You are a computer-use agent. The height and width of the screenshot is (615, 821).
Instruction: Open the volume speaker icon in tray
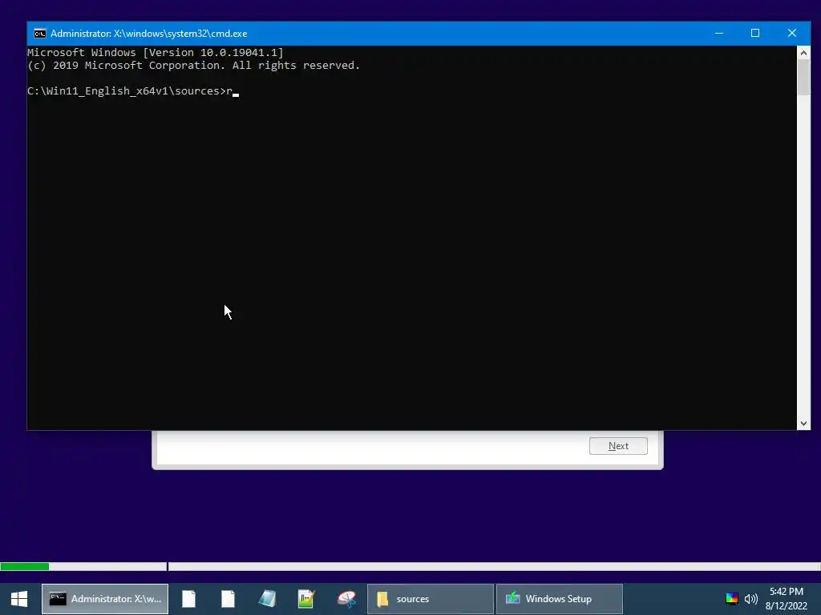pos(750,599)
